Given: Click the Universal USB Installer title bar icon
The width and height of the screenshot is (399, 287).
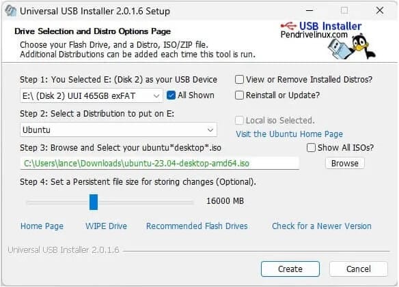Looking at the screenshot, I should [x=11, y=11].
